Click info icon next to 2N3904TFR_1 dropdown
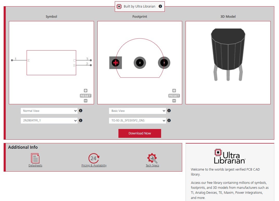 (81, 120)
